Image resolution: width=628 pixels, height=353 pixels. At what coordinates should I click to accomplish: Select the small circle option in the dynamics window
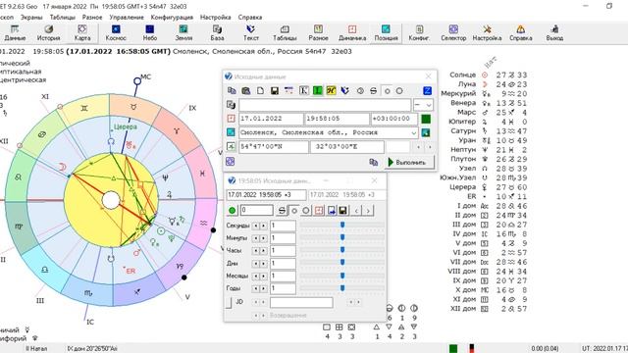pos(294,211)
